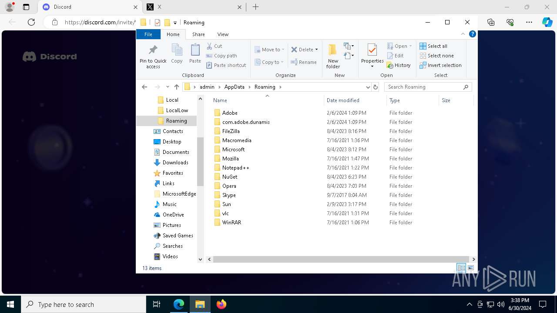Open recent locations dropdown arrow
This screenshot has height=313, width=557.
(x=168, y=87)
